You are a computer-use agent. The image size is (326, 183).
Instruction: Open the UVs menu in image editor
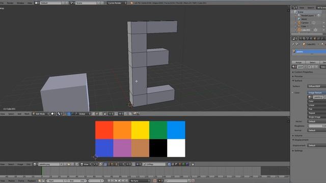coord(29,164)
